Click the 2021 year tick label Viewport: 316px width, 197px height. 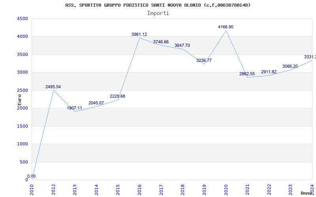click(x=248, y=190)
